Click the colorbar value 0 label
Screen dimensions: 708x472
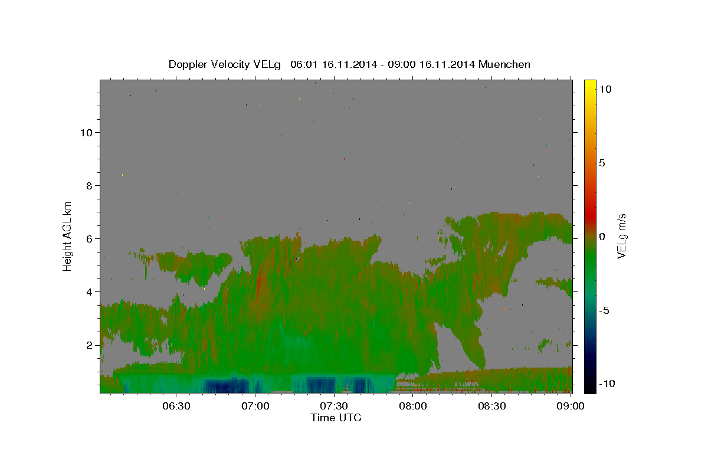602,237
